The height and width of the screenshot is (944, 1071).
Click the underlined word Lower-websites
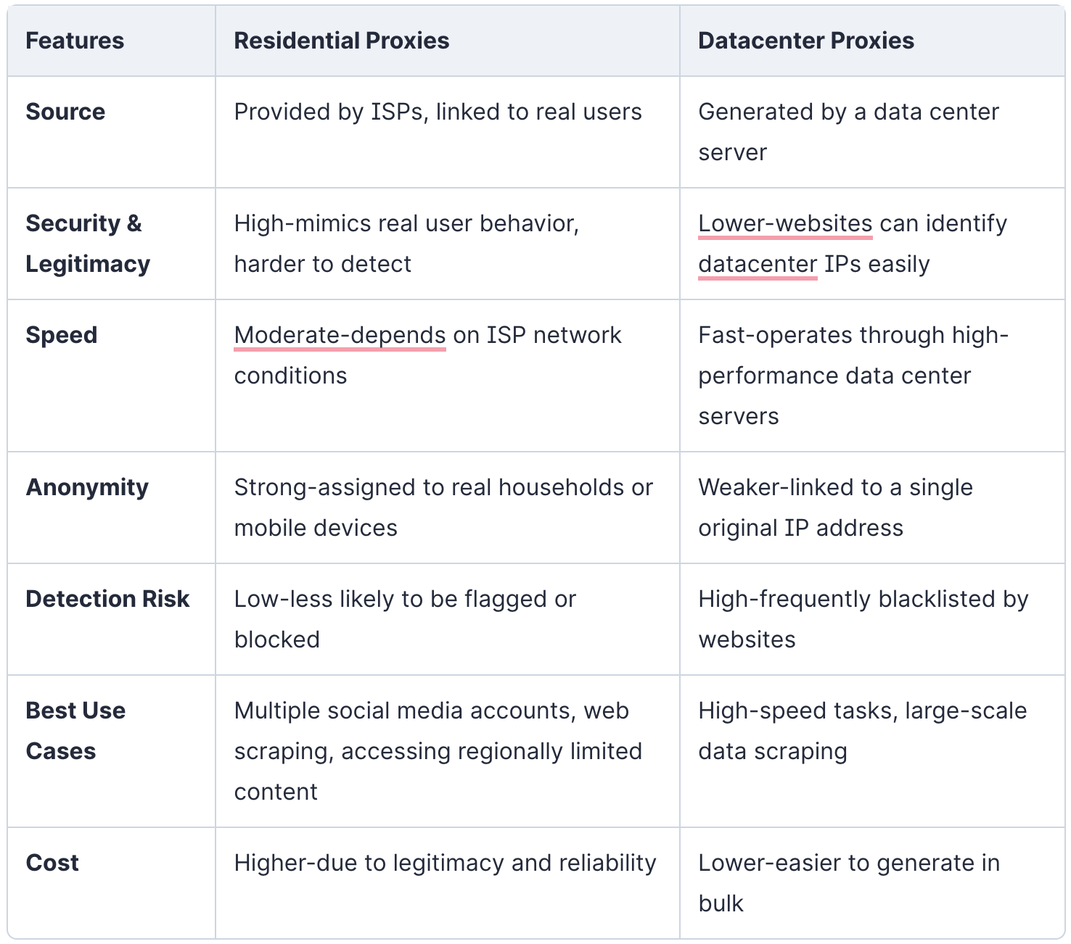785,223
